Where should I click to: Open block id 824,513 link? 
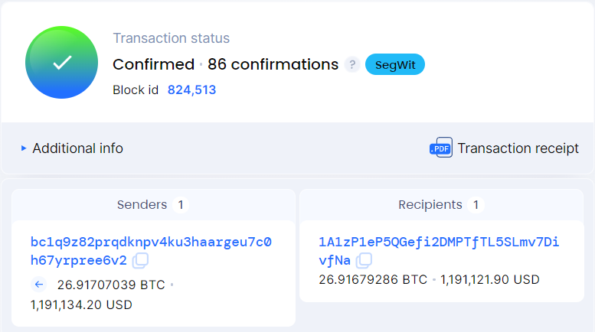coord(191,90)
